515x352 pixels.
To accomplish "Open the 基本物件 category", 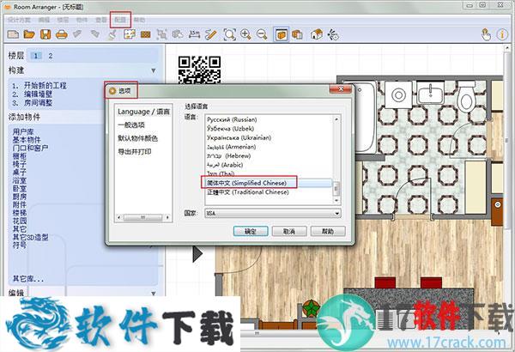I will pos(27,140).
